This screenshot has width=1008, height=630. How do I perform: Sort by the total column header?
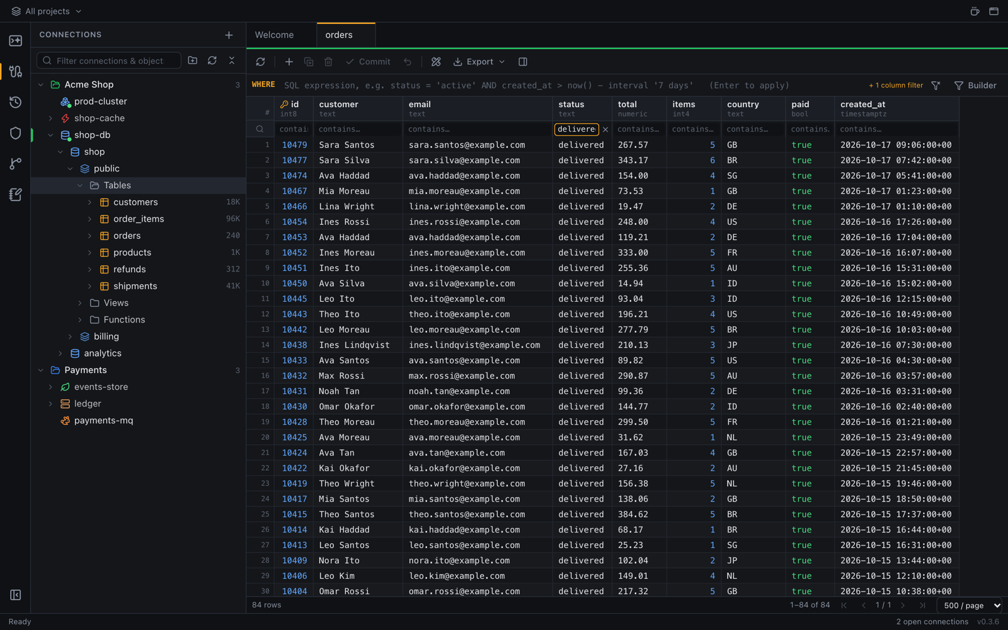tap(639, 108)
